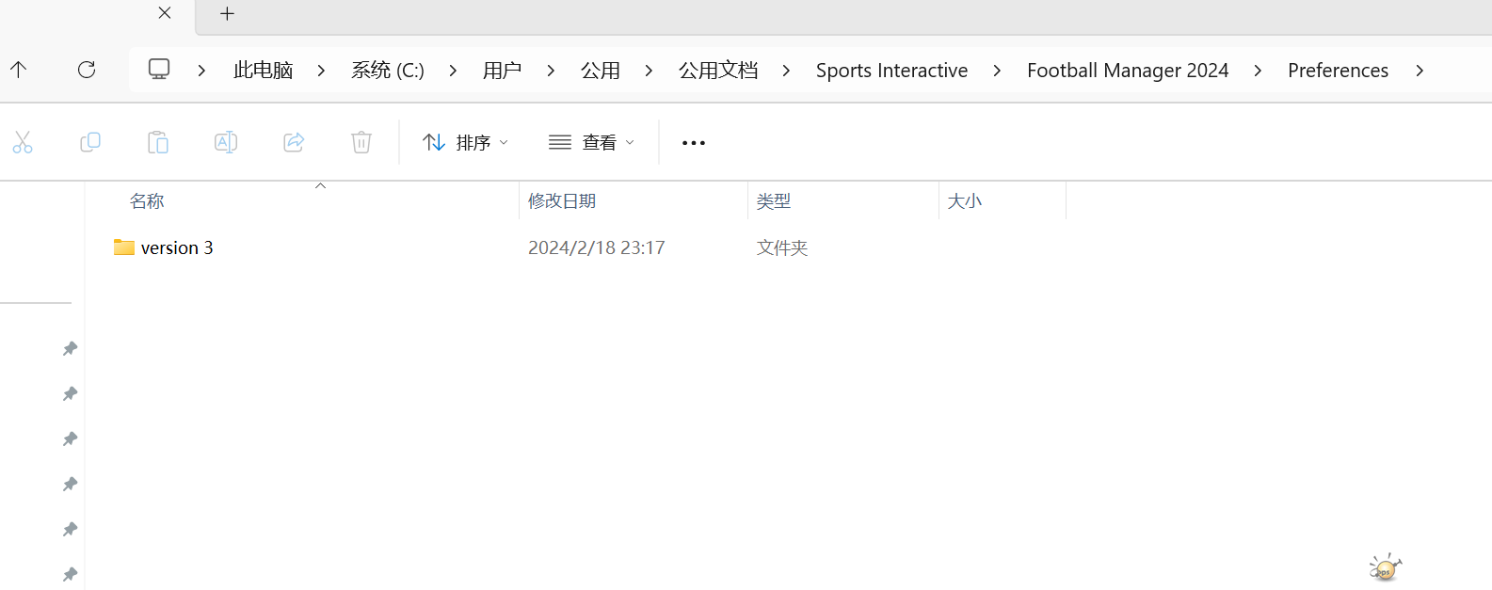This screenshot has height=590, width=1492.
Task: Select the version 3 folder
Action: [177, 247]
